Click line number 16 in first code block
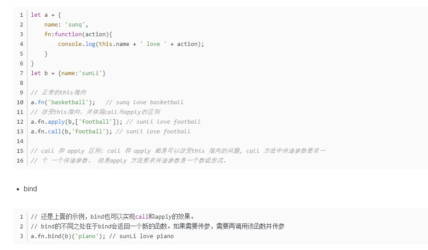The height and width of the screenshot is (250, 428). pyautogui.click(x=20, y=161)
